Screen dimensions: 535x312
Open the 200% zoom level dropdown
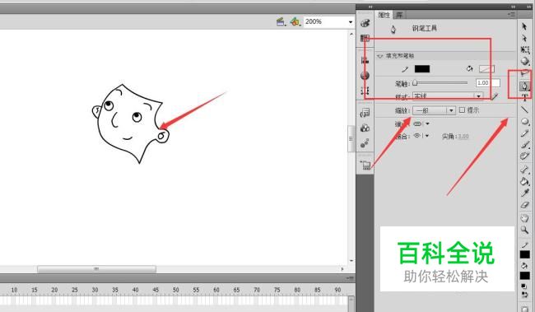(x=351, y=22)
